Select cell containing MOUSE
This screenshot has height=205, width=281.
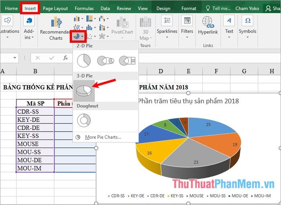click(35, 144)
